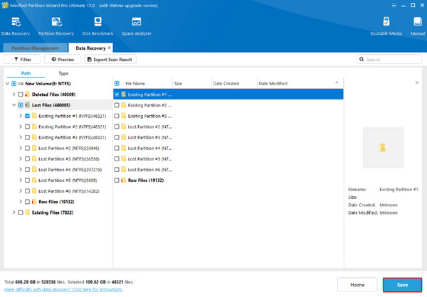Uncheck Existing Partition #1 in tree

(x=27, y=116)
